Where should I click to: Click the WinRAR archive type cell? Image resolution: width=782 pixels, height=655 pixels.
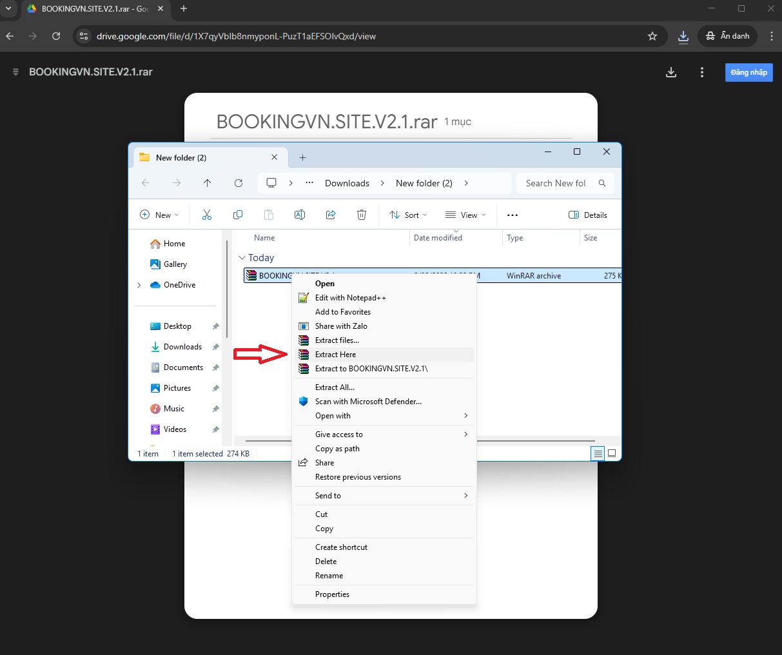point(534,276)
